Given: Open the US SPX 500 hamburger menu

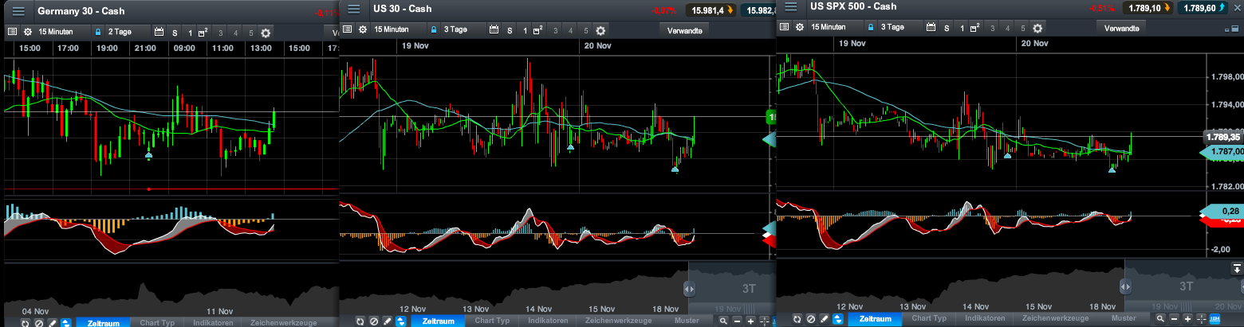Looking at the screenshot, I should click(x=791, y=7).
